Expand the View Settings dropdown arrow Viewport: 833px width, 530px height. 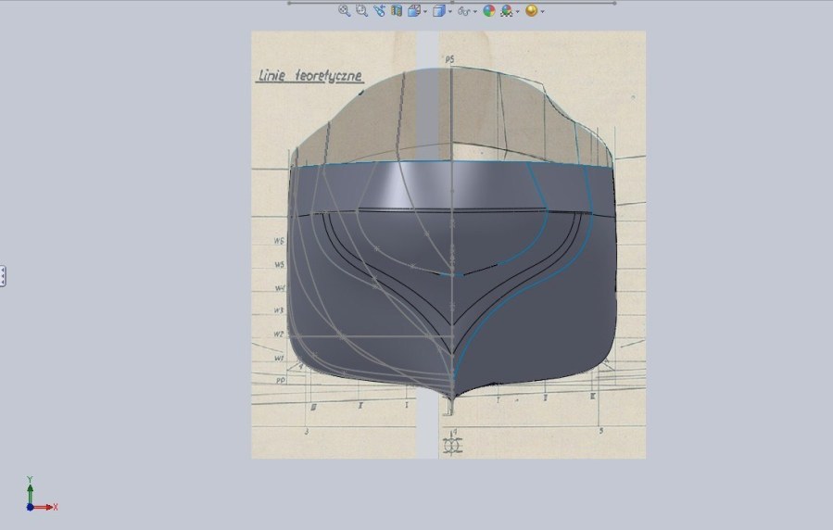(x=542, y=12)
